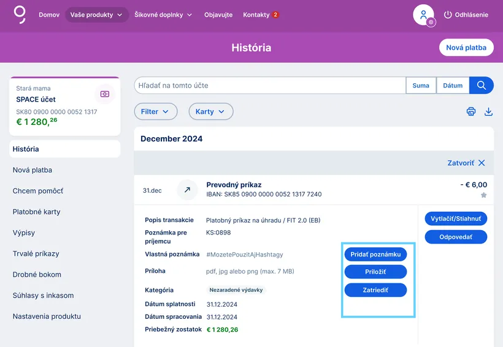Click the magnifier search button

point(481,86)
